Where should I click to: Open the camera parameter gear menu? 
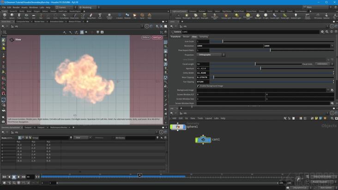click(x=322, y=32)
